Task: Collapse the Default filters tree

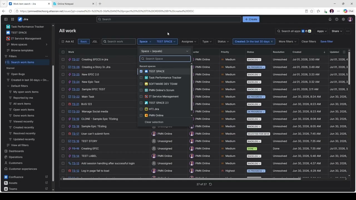Action: click(x=8, y=86)
